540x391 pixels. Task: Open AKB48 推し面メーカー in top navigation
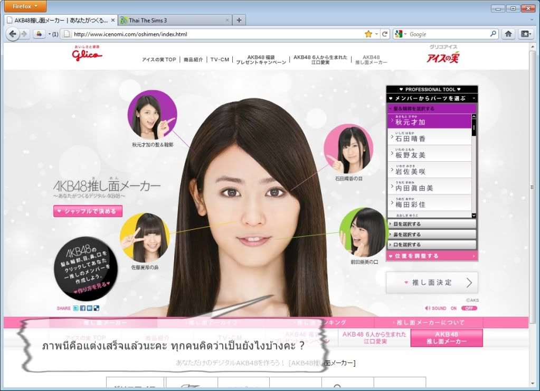(x=371, y=60)
